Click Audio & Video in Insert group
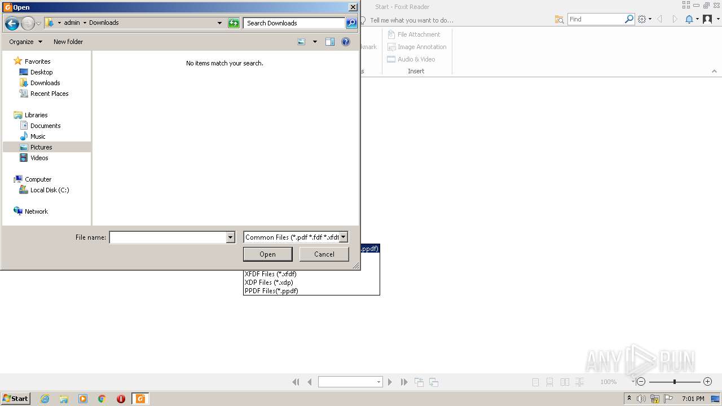722x406 pixels. click(x=411, y=59)
